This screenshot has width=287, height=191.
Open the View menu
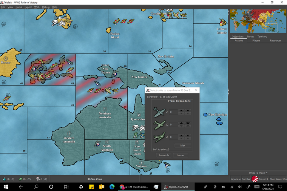10,7
